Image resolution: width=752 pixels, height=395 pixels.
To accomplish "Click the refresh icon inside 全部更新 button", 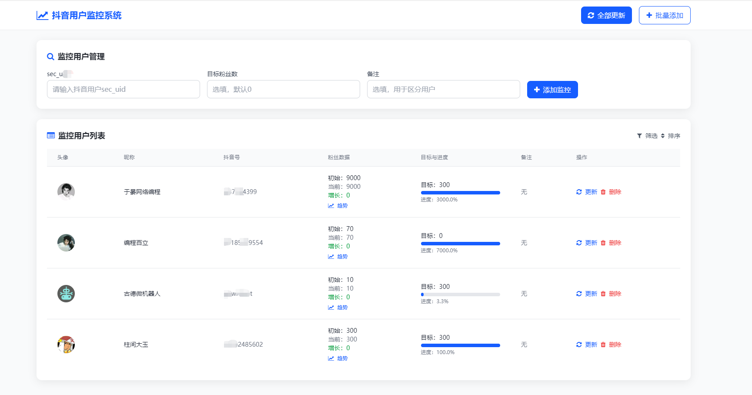I will (x=591, y=15).
